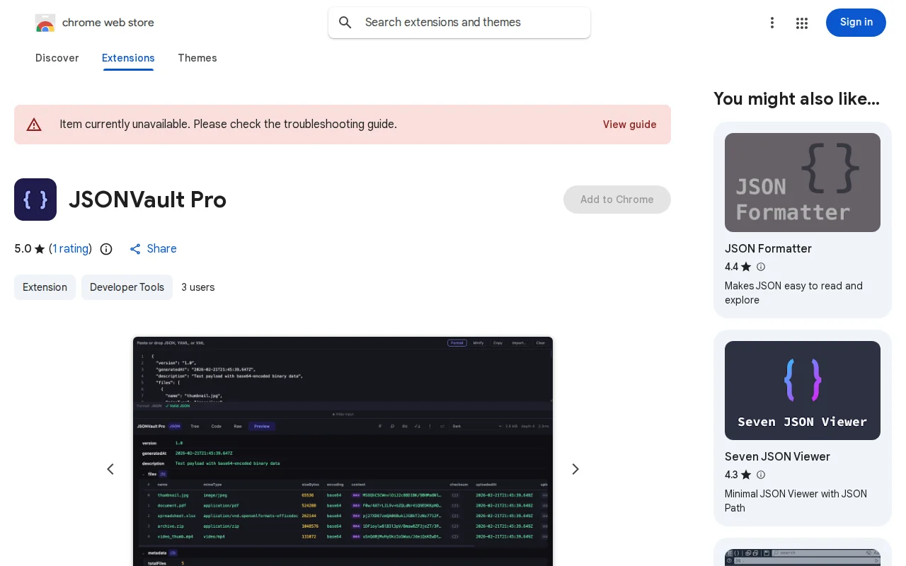Open the 1 rating link

pyautogui.click(x=71, y=249)
